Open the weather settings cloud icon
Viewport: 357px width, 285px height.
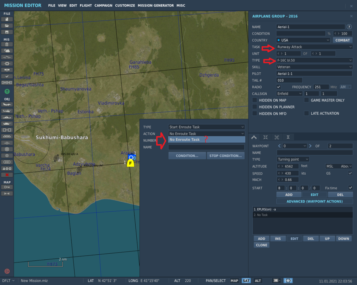[x=7, y=51]
